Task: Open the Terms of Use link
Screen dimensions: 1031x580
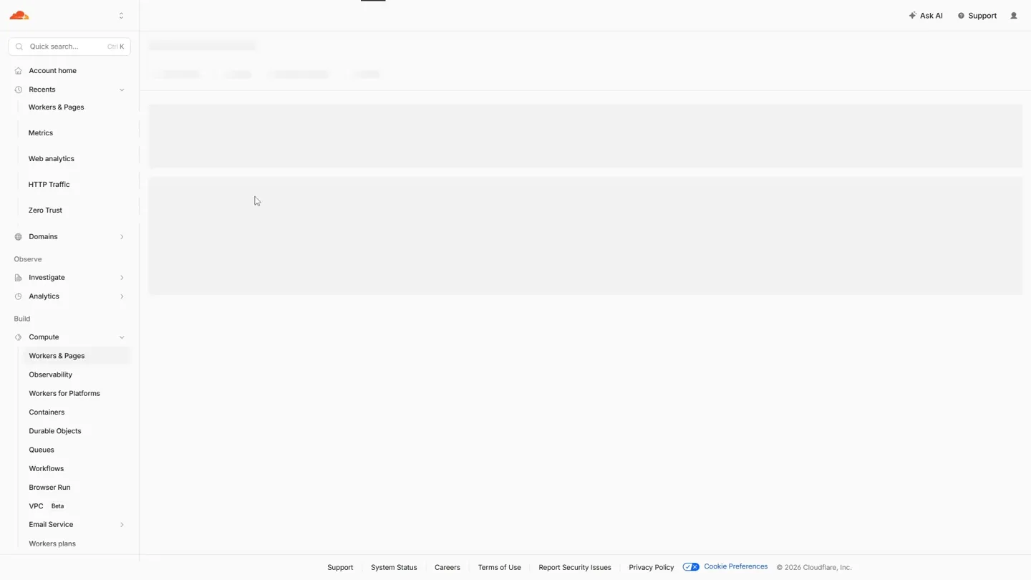Action: 500,568
